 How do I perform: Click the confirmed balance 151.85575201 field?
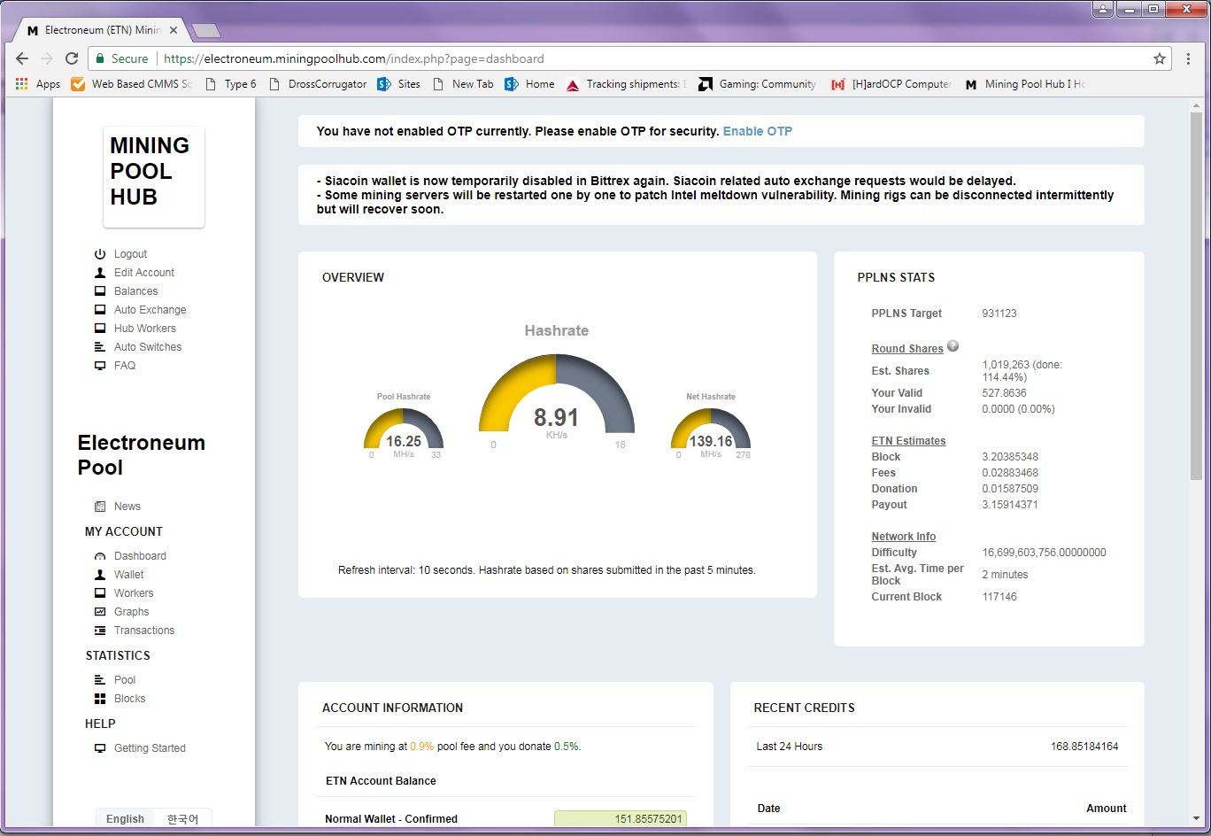pyautogui.click(x=621, y=818)
